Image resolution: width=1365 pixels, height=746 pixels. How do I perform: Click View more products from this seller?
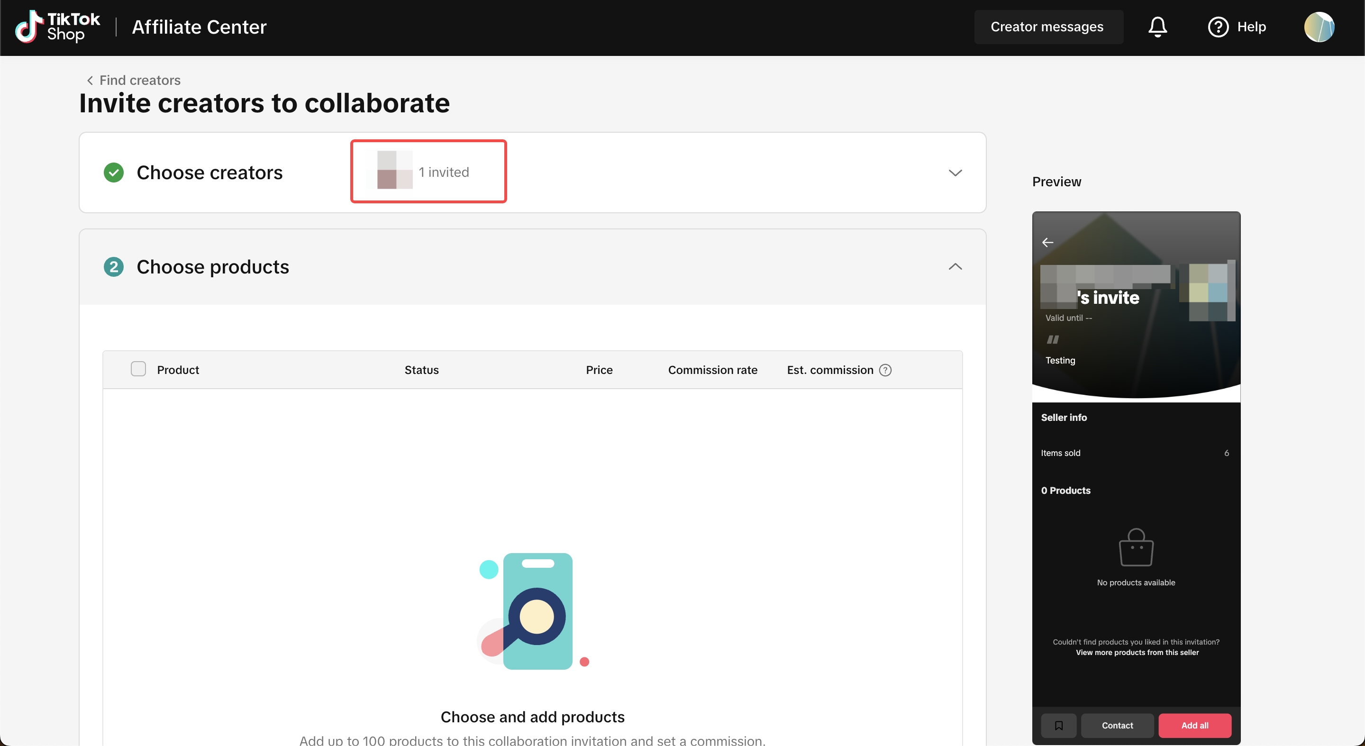click(1137, 652)
